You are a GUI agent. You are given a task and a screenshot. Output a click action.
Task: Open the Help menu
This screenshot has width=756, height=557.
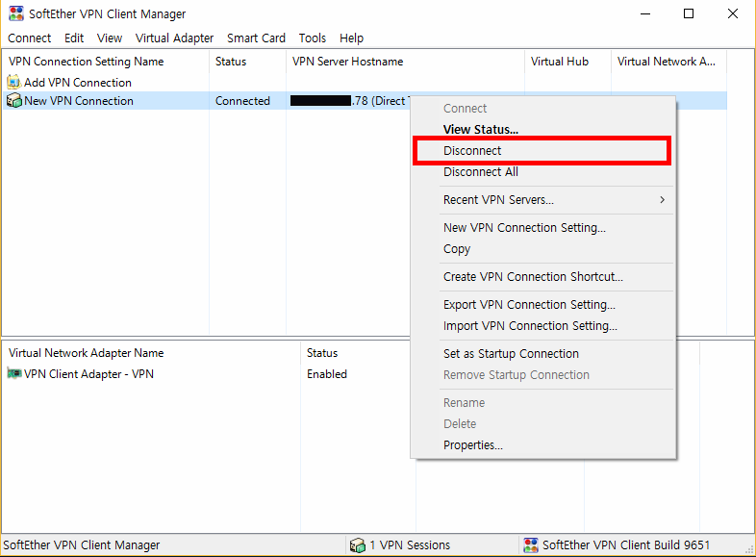pos(351,38)
